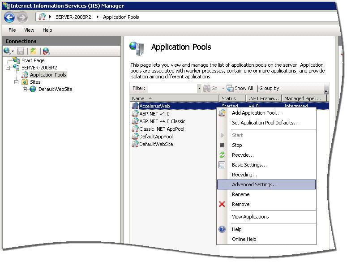Sort by the Status column header
Viewport: 351px width, 270px height.
click(x=233, y=99)
